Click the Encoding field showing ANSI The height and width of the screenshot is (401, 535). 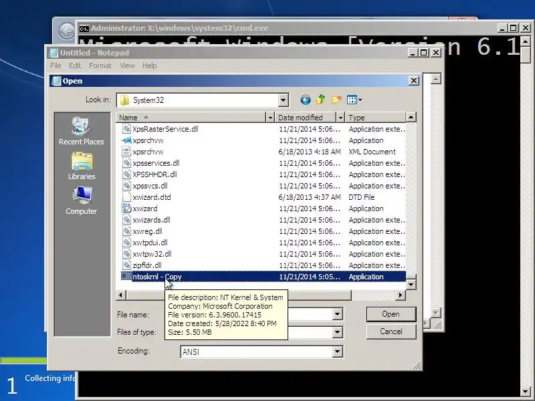tap(257, 352)
